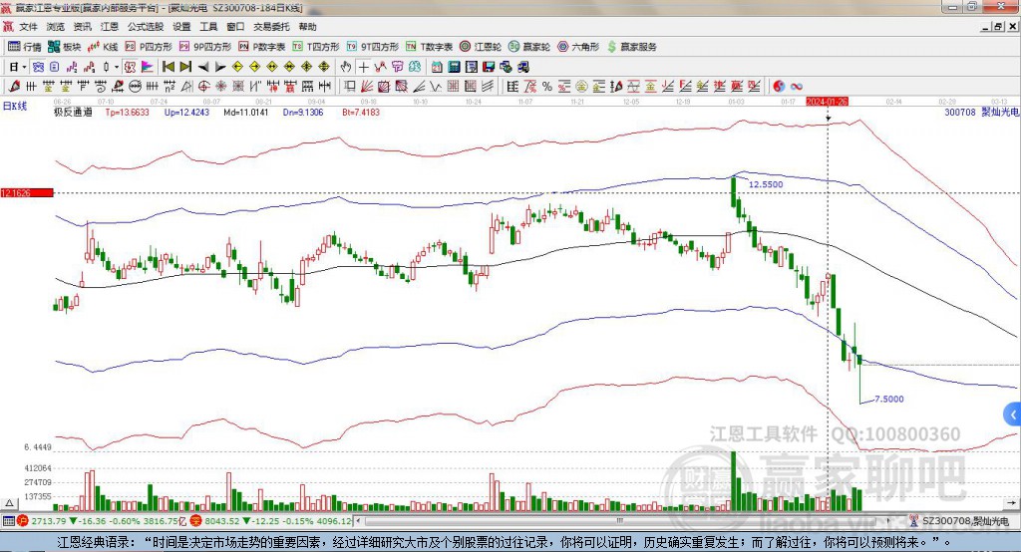Open the P数字表 tool

(262, 47)
